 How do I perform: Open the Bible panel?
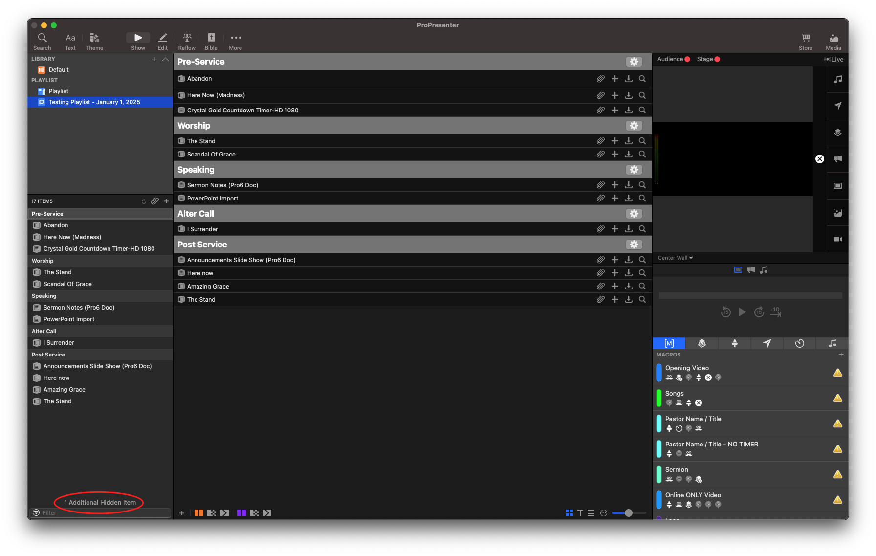pos(211,42)
